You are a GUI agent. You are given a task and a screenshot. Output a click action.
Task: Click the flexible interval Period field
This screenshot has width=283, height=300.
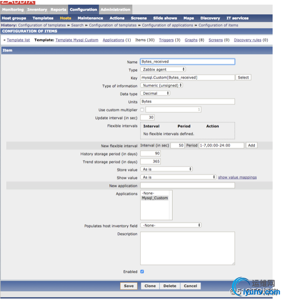(221, 145)
